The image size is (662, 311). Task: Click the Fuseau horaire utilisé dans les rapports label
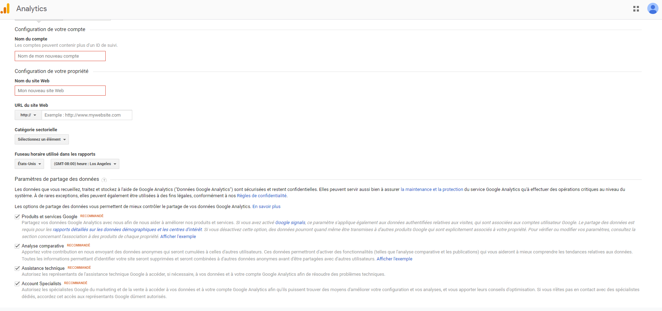point(55,154)
